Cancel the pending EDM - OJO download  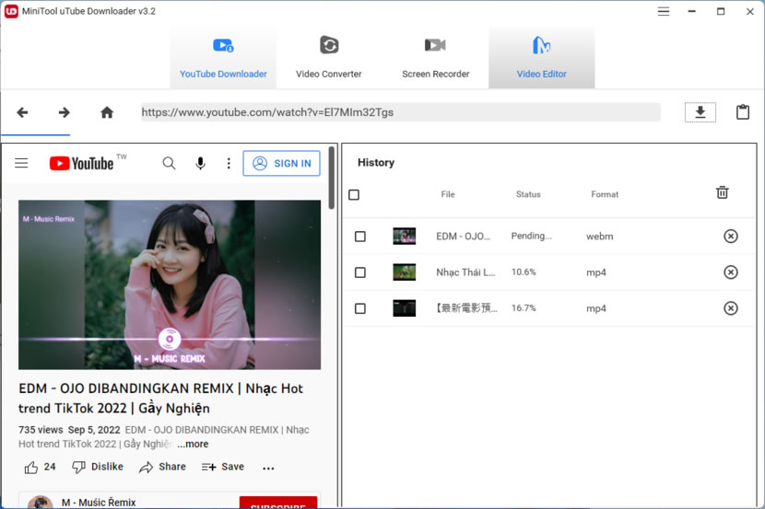pos(730,237)
